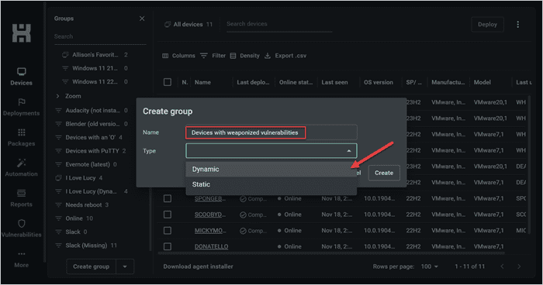Open the Vulnerabilities section
Viewport: 543px width, 285px height.
(21, 229)
